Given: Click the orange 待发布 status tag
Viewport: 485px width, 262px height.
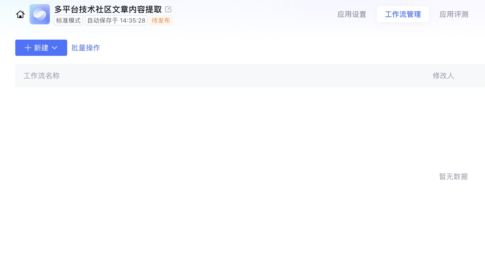Looking at the screenshot, I should pyautogui.click(x=161, y=20).
